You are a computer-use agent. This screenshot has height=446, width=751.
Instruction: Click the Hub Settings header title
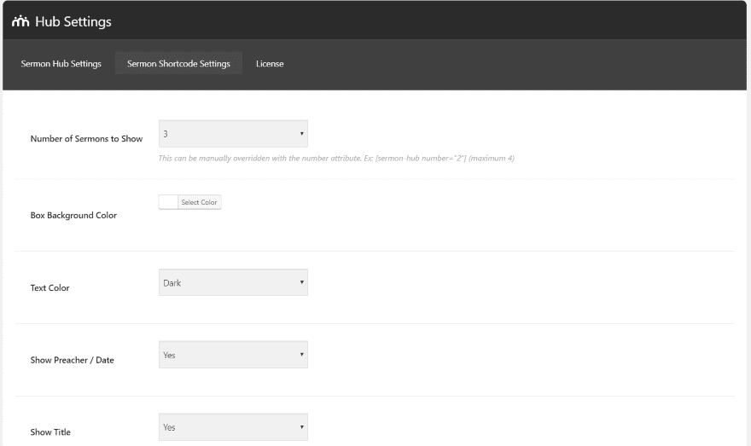pyautogui.click(x=73, y=21)
